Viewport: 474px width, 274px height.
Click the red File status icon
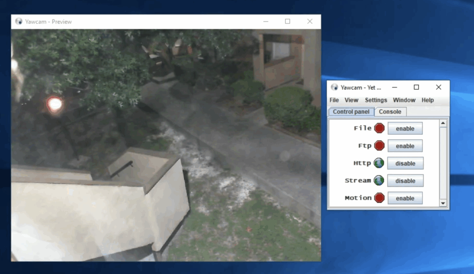pos(379,128)
